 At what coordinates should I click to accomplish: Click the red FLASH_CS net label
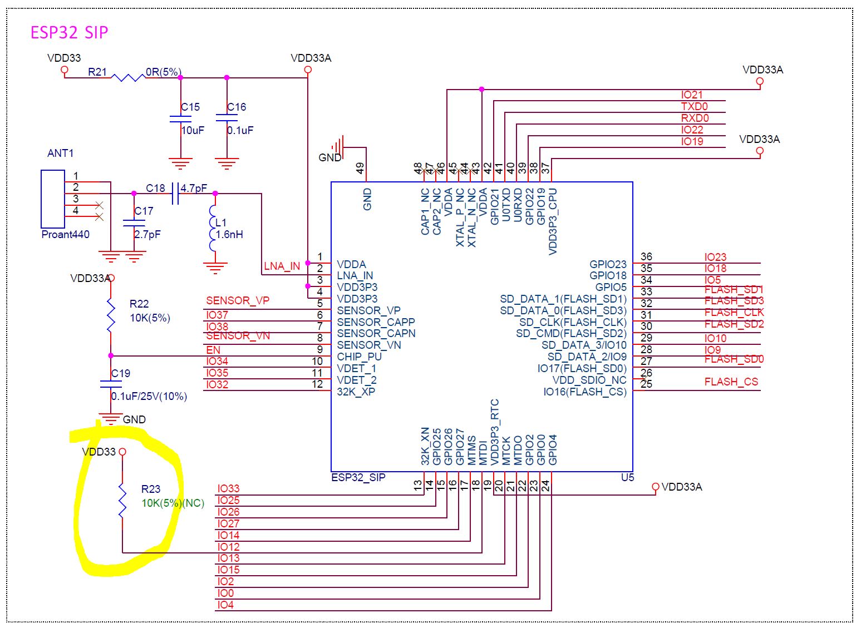point(731,382)
